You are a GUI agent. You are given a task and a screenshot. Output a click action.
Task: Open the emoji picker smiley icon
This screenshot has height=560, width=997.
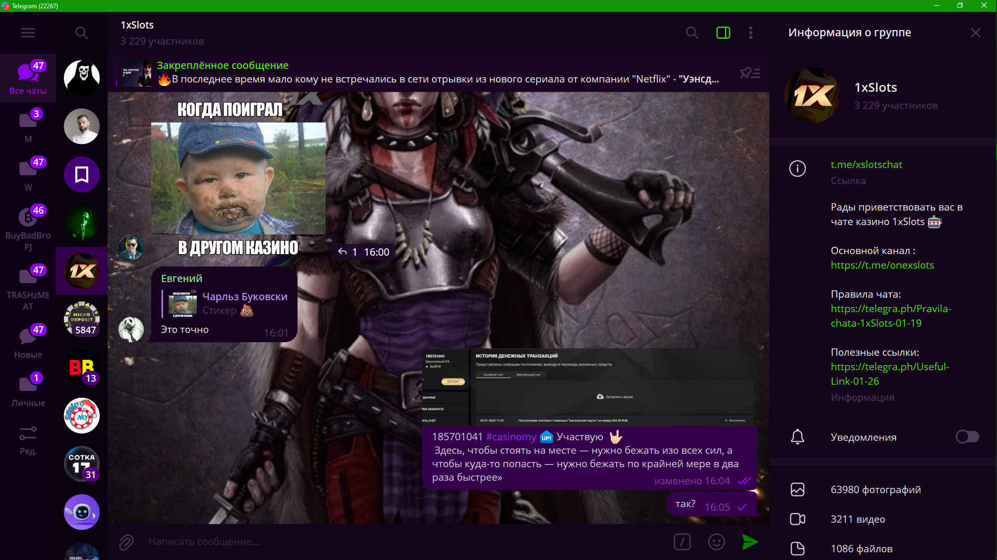pos(716,542)
